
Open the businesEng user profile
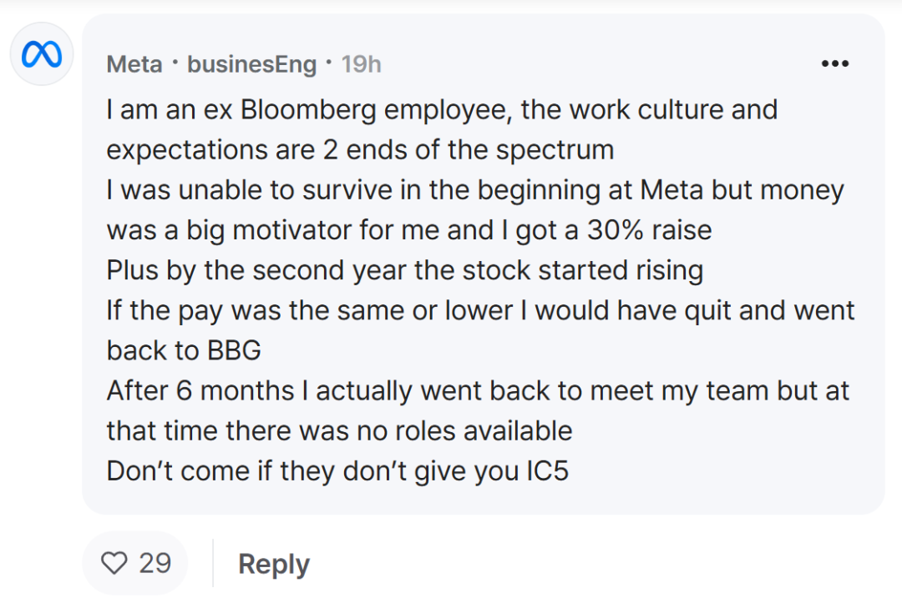click(x=252, y=63)
